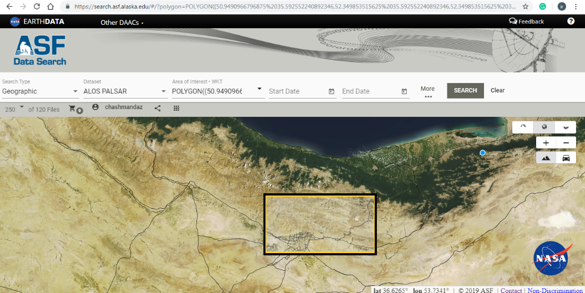Open the download cart icon

[x=73, y=109]
